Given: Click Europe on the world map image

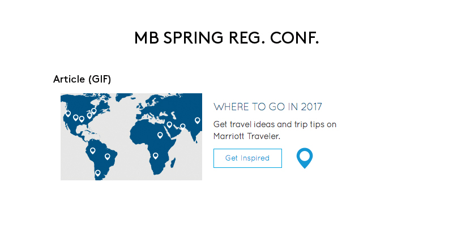Looking at the screenshot, I should pyautogui.click(x=148, y=109).
